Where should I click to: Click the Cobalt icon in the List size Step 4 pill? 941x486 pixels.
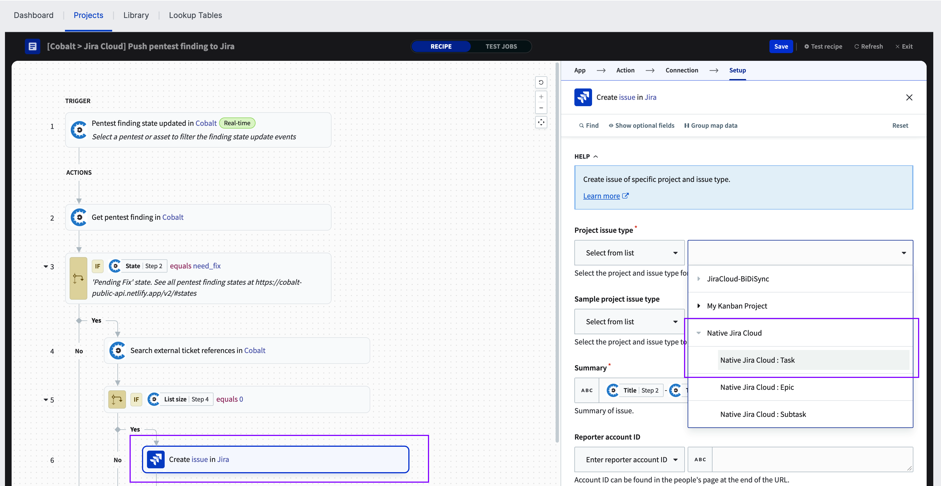coord(154,399)
